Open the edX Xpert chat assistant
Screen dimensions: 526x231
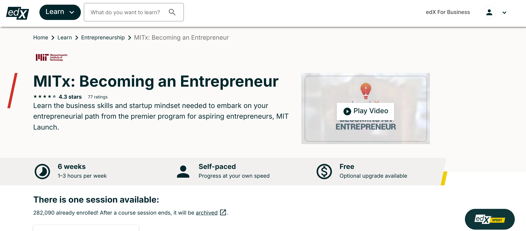[x=490, y=219]
